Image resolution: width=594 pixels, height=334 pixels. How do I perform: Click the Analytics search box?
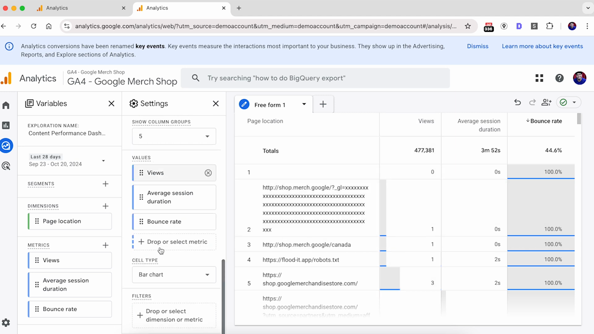315,78
